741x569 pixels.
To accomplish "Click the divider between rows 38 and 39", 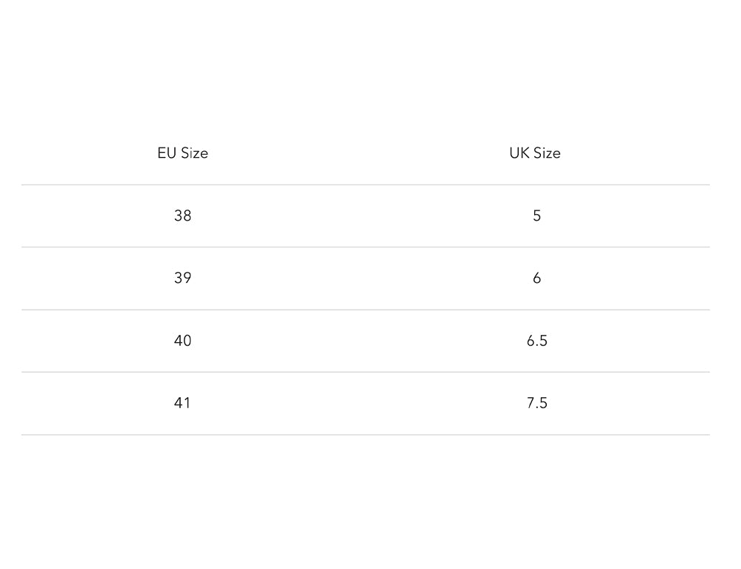I will click(365, 247).
